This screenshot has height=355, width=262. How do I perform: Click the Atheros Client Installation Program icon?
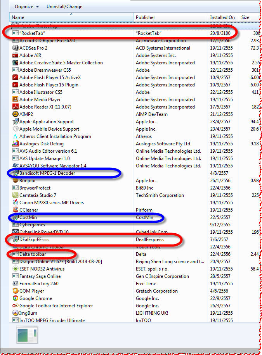[16, 136]
